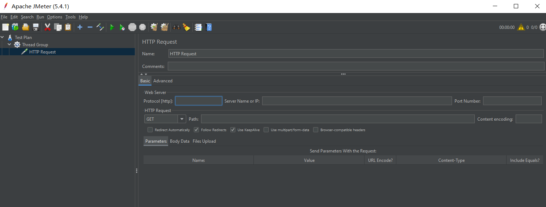546x207 pixels.
Task: Collapse the Thread Group tree node
Action: pos(9,44)
